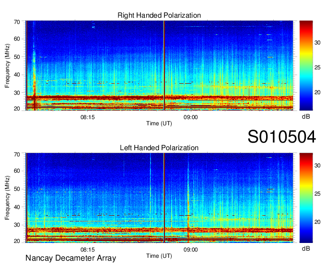Click the top plot's color scale bar
Screen dimensions: 326x264
pos(306,66)
